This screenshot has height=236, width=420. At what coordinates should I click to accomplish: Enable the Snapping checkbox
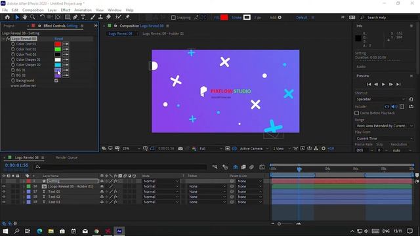pyautogui.click(x=173, y=18)
